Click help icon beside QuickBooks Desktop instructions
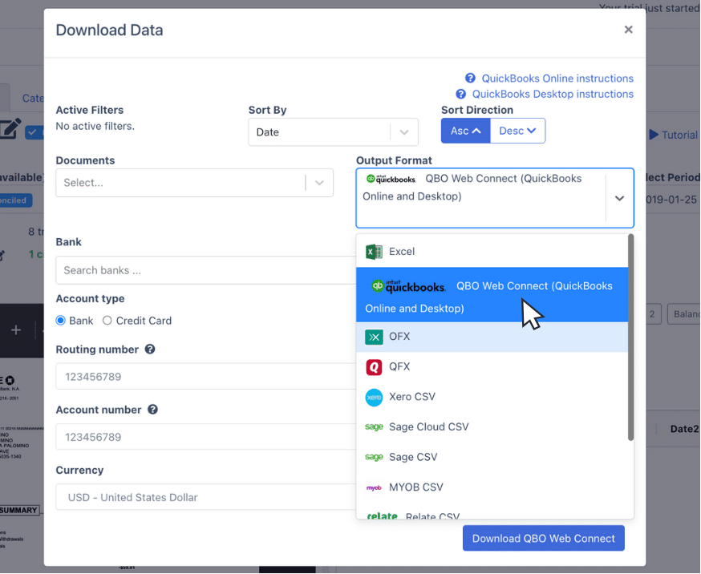The image size is (701, 574). coord(460,94)
